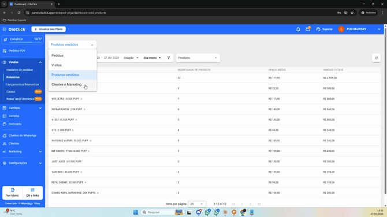The width and height of the screenshot is (387, 217).
Task: Collapse the Produtos vendidos report dropdown
Action: point(72,45)
